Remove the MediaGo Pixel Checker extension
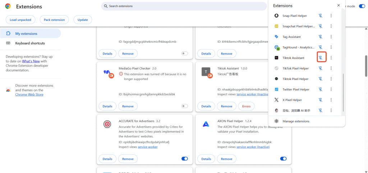368x173 pixels. pos(128,106)
